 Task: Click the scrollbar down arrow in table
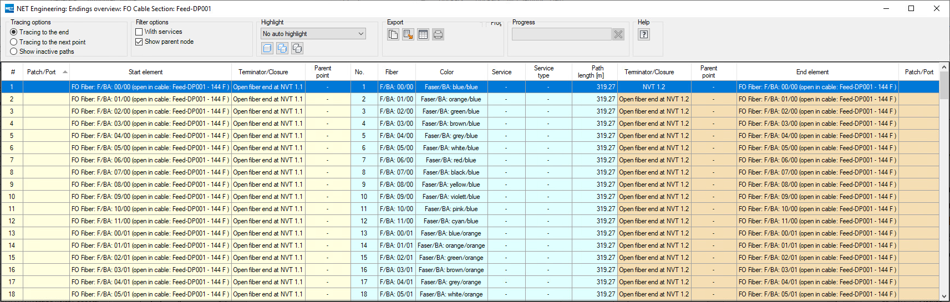[x=944, y=296]
